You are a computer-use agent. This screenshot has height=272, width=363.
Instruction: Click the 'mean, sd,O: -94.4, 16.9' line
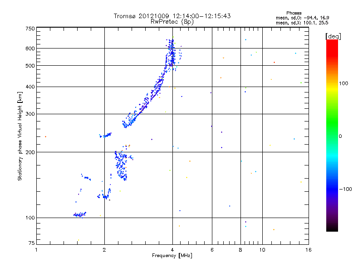tap(302, 18)
